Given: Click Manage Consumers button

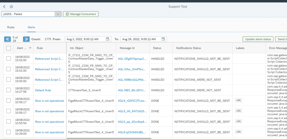Looking at the screenshot, I should click(x=81, y=14).
